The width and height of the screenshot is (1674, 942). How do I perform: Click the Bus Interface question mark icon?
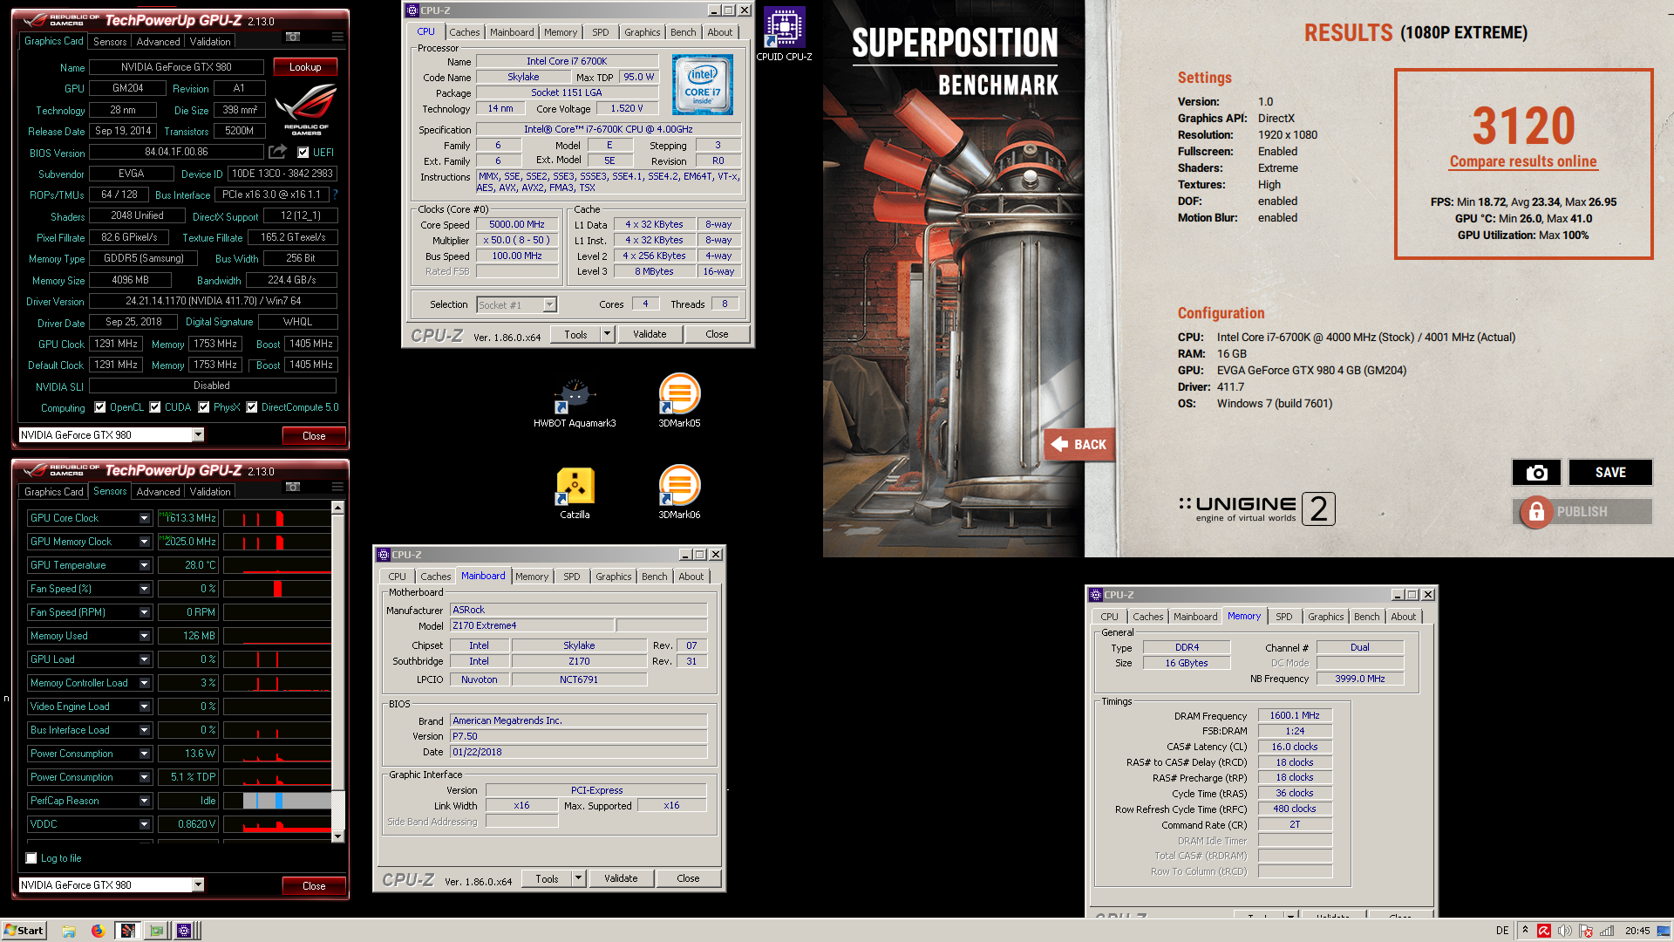[336, 195]
